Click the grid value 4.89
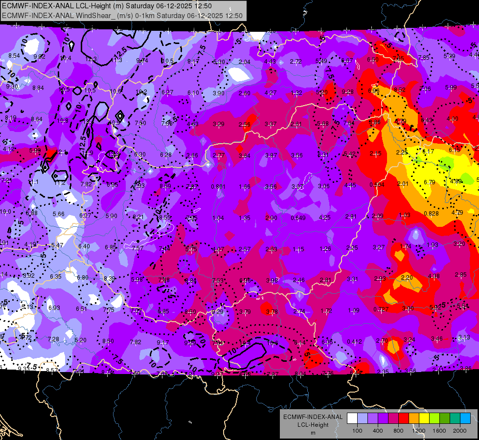This screenshot has height=440, width=479. tap(456, 181)
